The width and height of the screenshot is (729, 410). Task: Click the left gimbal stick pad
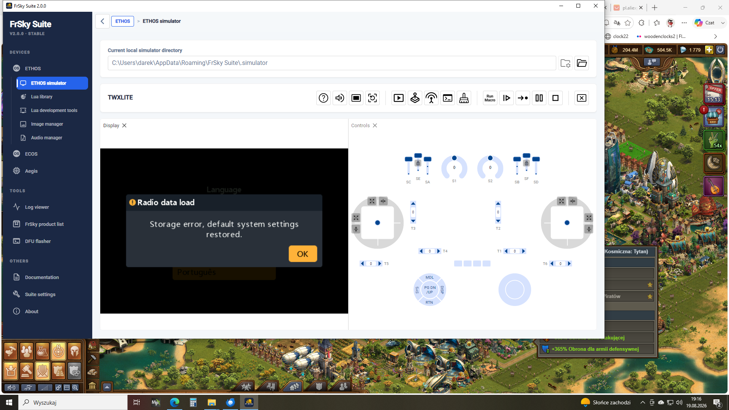pos(377,223)
